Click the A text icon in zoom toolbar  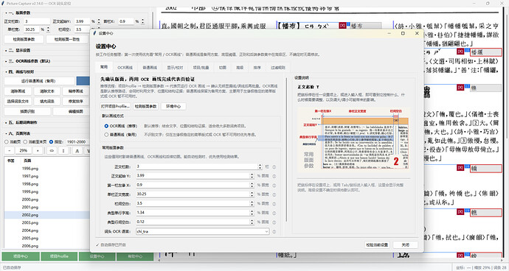tap(77, 151)
